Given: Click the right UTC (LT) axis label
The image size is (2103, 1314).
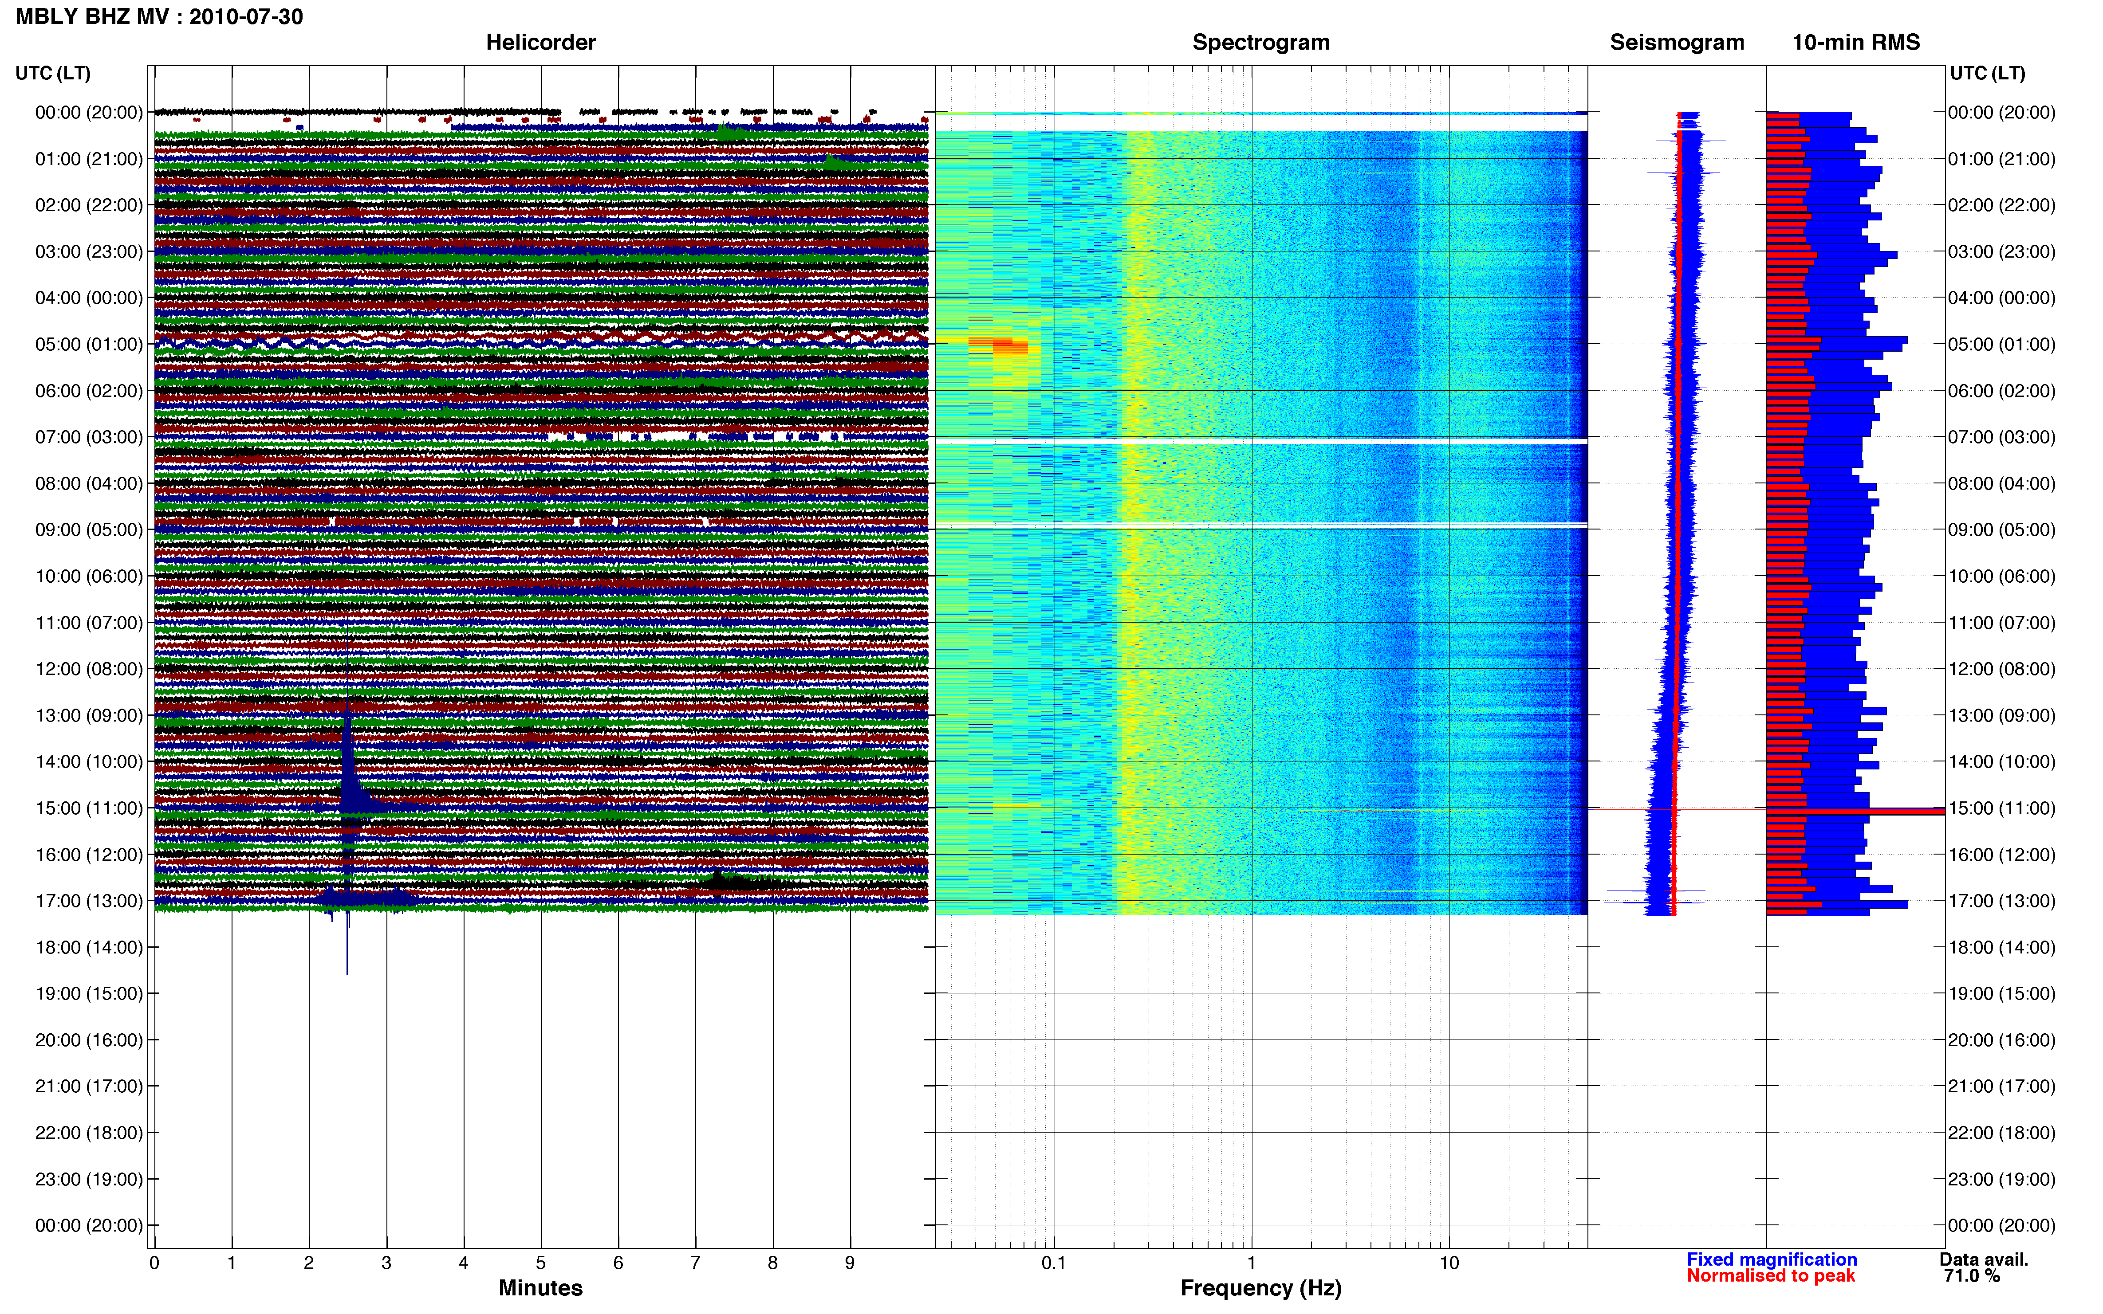Looking at the screenshot, I should (x=1987, y=73).
